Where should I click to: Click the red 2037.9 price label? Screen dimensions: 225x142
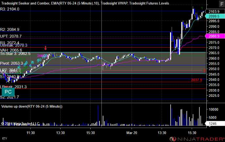click(197, 80)
